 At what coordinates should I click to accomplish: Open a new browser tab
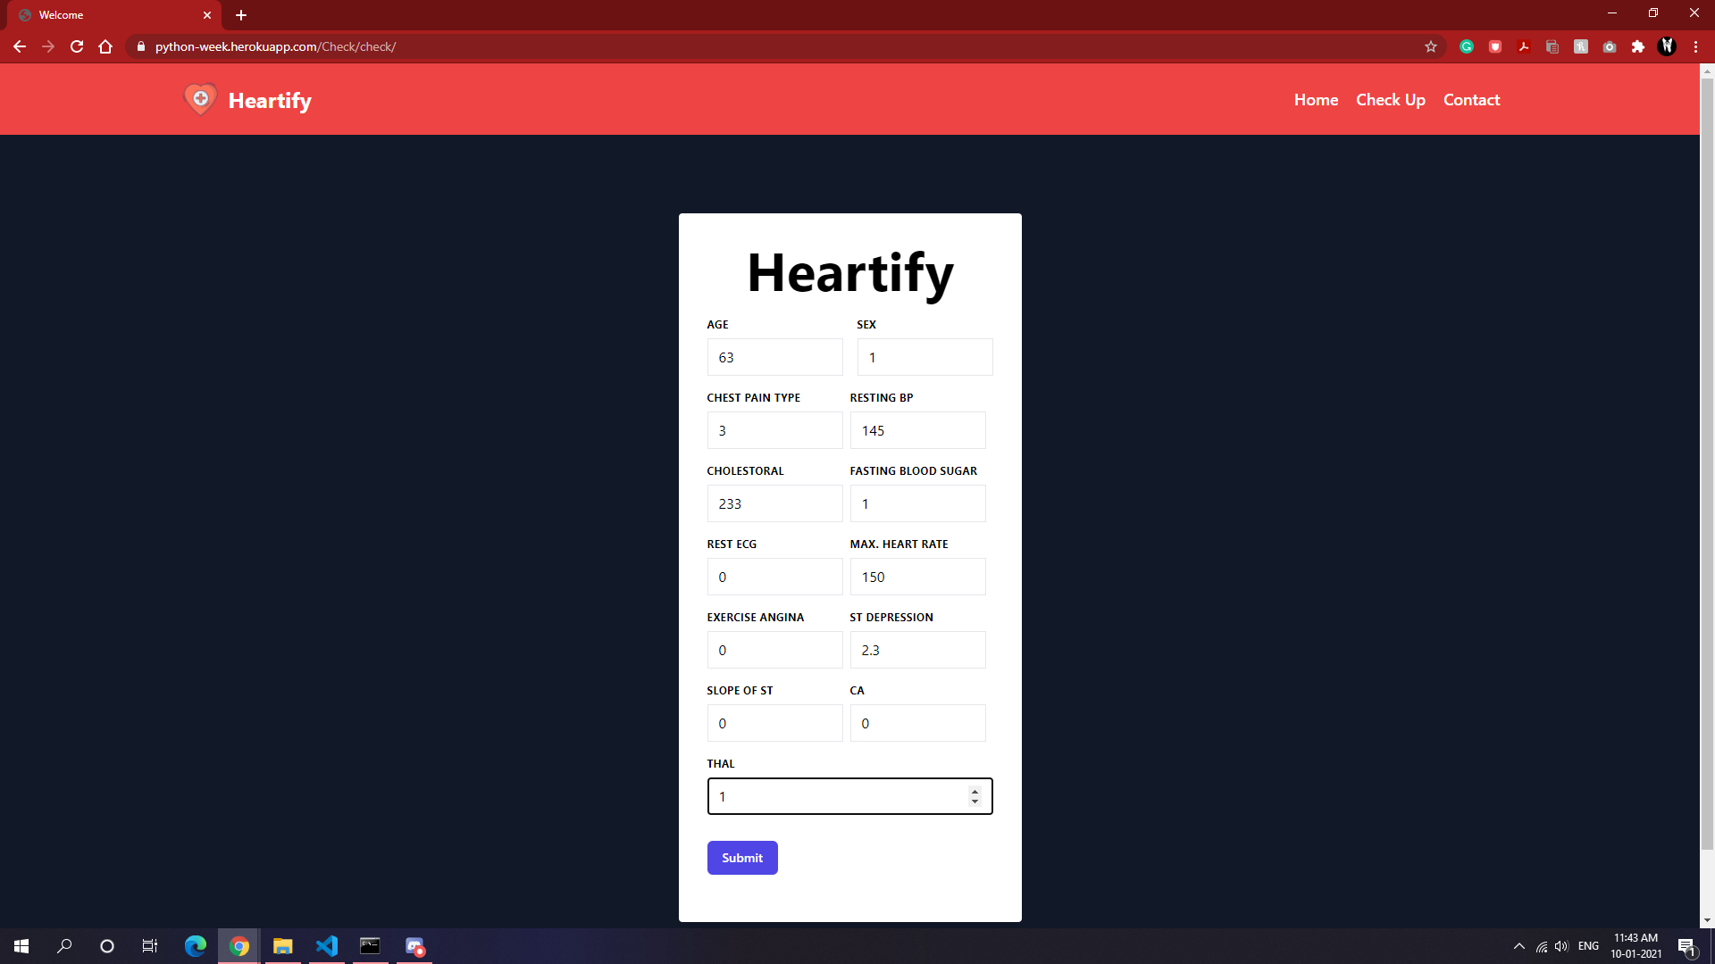[241, 15]
